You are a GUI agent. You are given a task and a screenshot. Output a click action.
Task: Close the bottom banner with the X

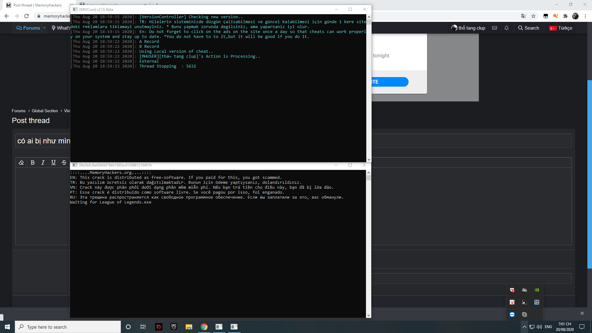(x=582, y=313)
